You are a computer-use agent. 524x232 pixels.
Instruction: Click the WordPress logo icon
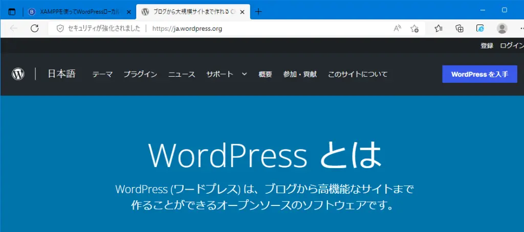pyautogui.click(x=18, y=74)
